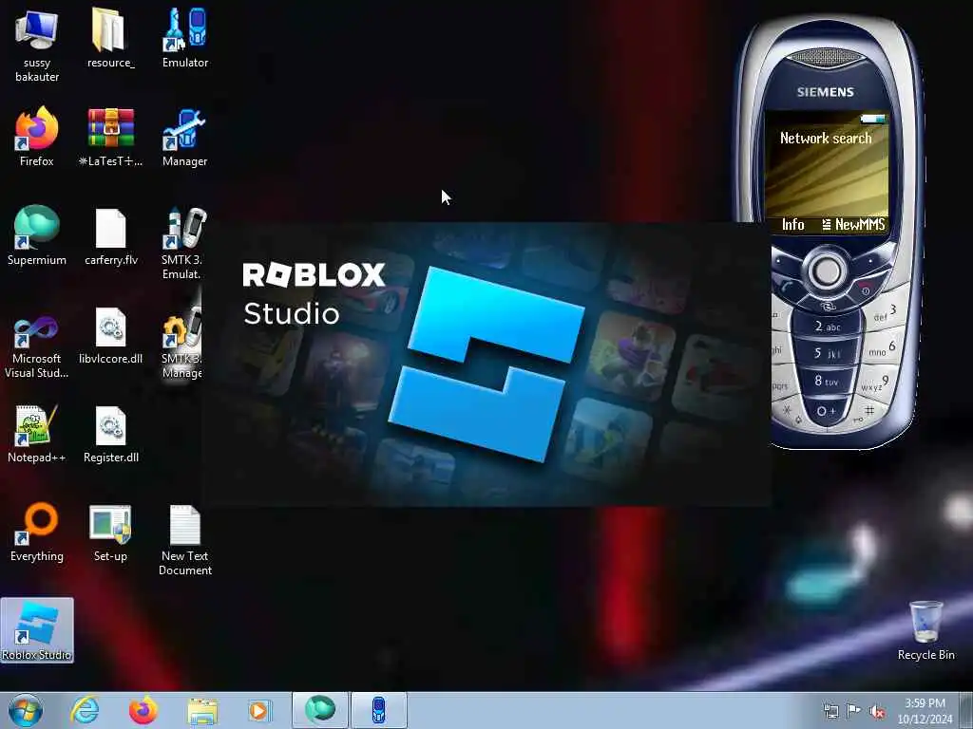Click the Network search text on phone screen
This screenshot has width=973, height=729.
point(826,138)
